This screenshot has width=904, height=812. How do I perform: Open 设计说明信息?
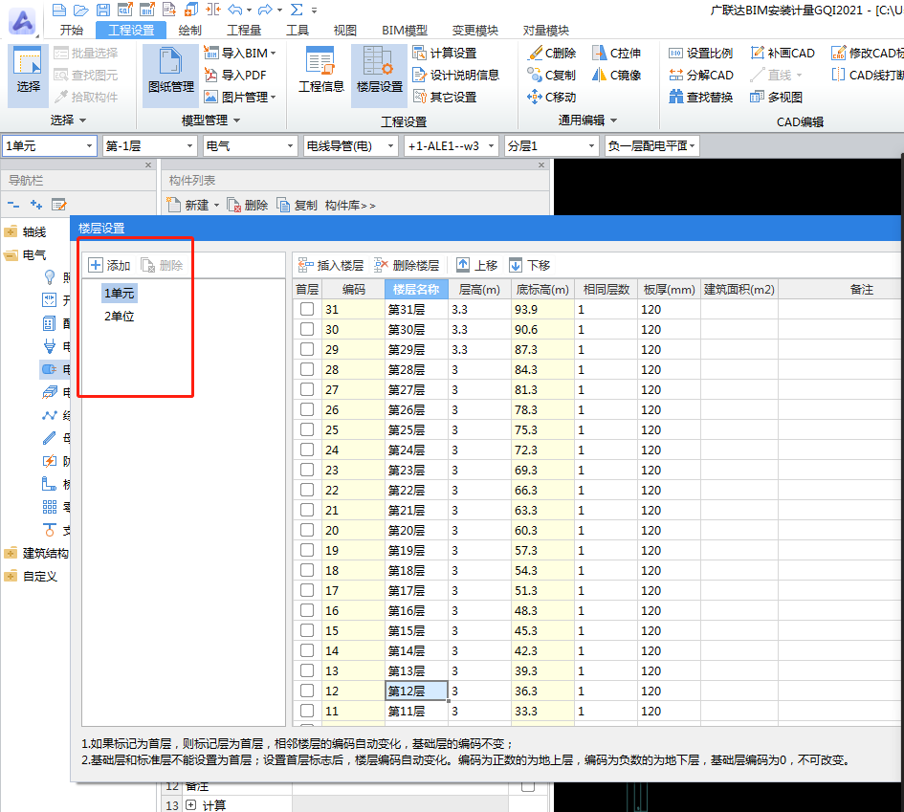click(x=455, y=75)
